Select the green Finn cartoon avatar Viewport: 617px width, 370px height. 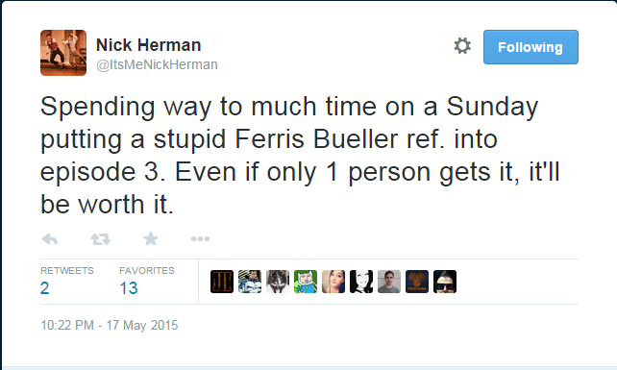(x=306, y=282)
